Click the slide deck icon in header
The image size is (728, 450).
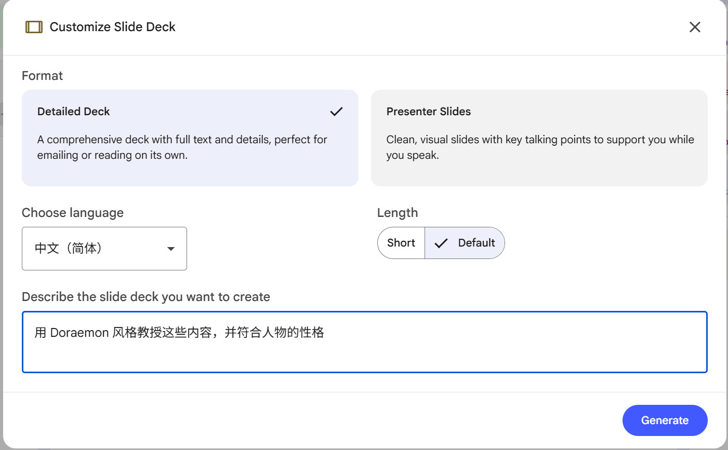click(34, 27)
